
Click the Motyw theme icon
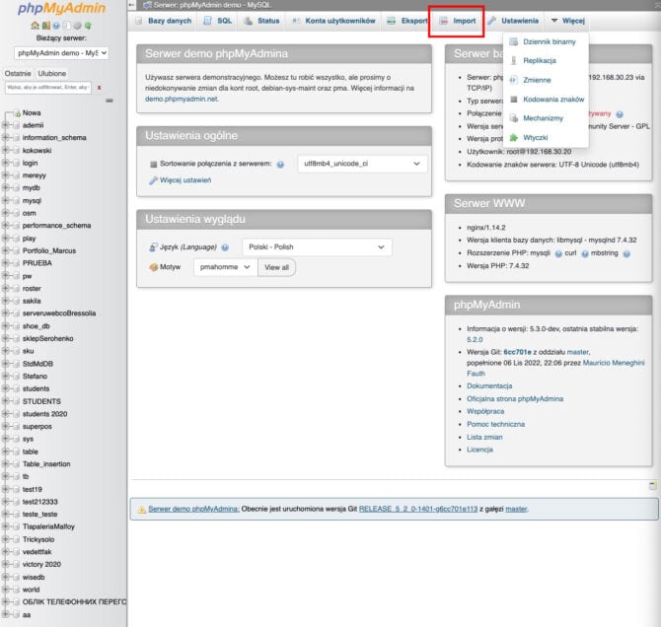(154, 267)
